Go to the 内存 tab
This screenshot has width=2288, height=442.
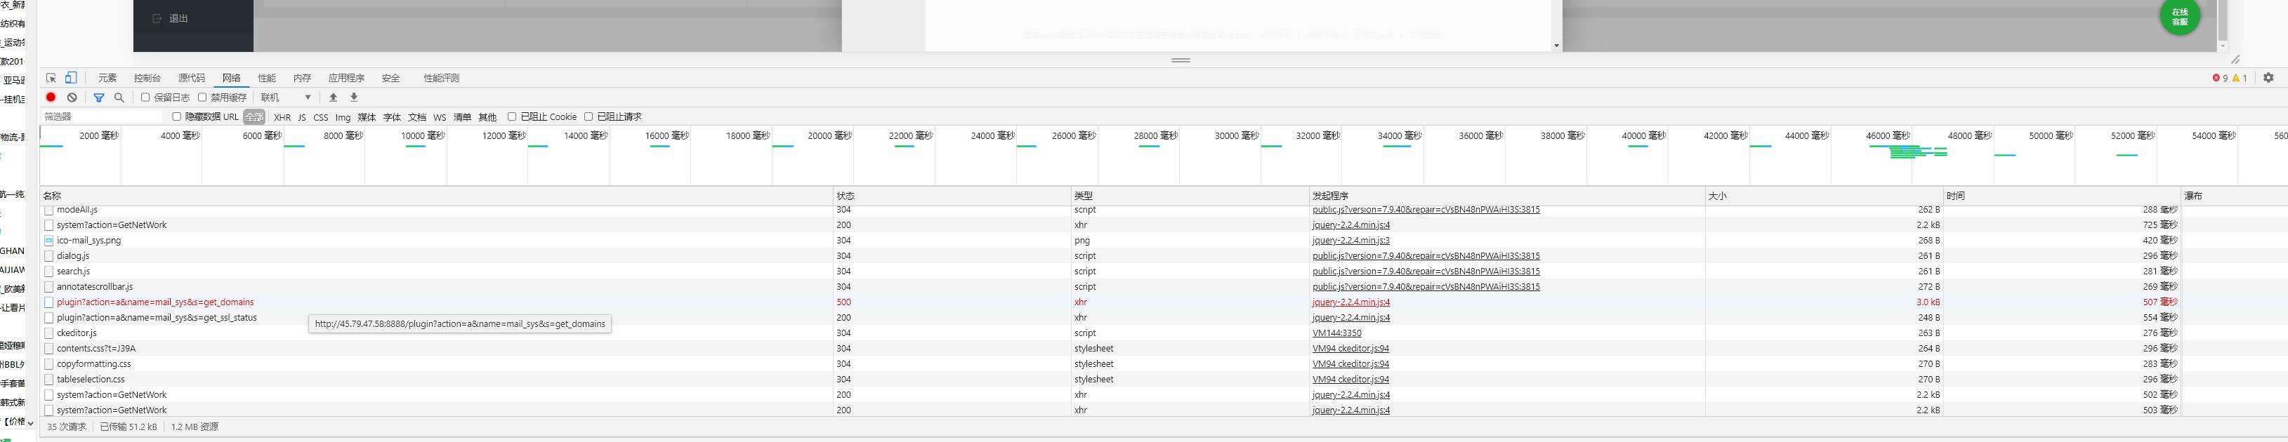tap(302, 78)
